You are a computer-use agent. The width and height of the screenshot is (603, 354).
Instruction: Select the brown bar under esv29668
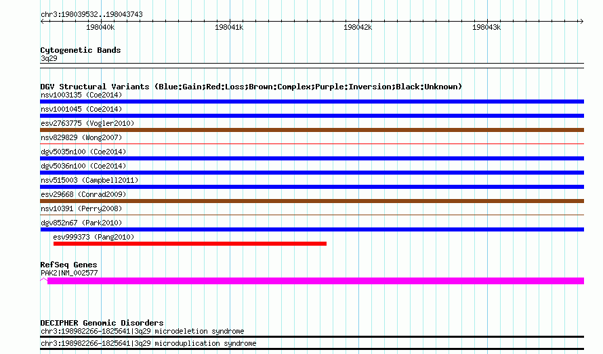tap(312, 201)
